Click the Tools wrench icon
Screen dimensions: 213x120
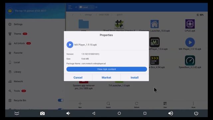click(10, 91)
